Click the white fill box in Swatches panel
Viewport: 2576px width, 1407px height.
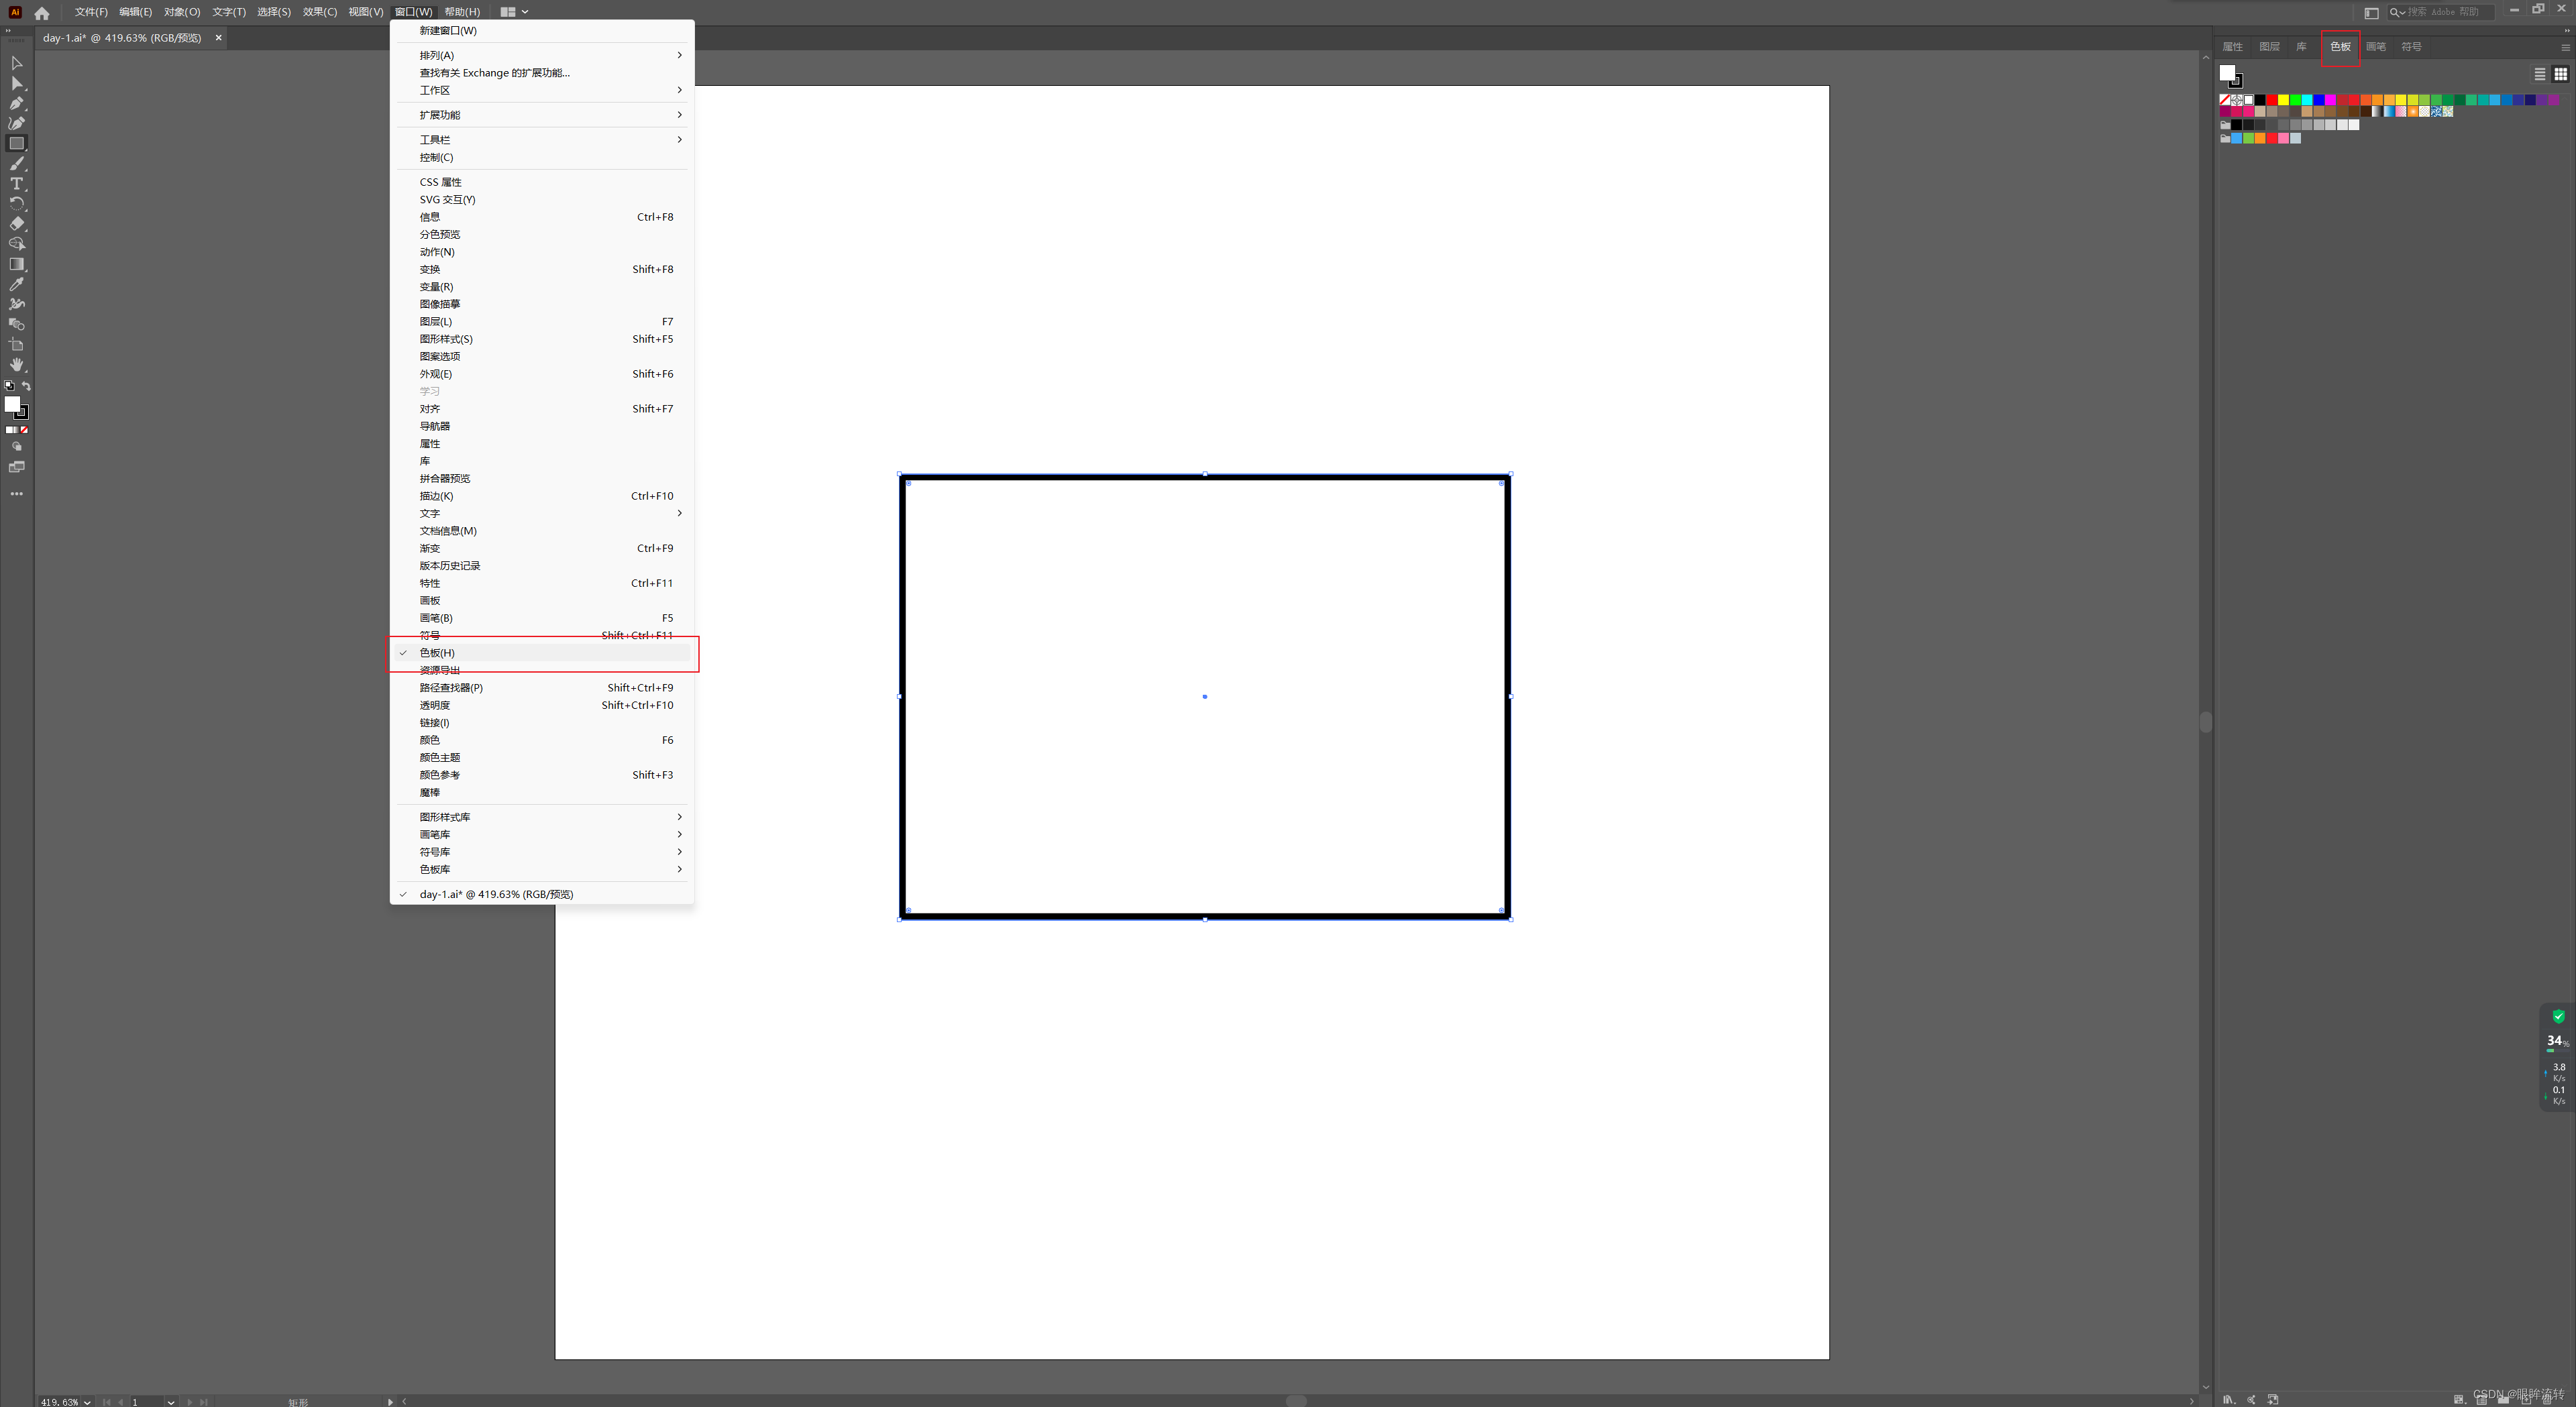[x=2227, y=73]
